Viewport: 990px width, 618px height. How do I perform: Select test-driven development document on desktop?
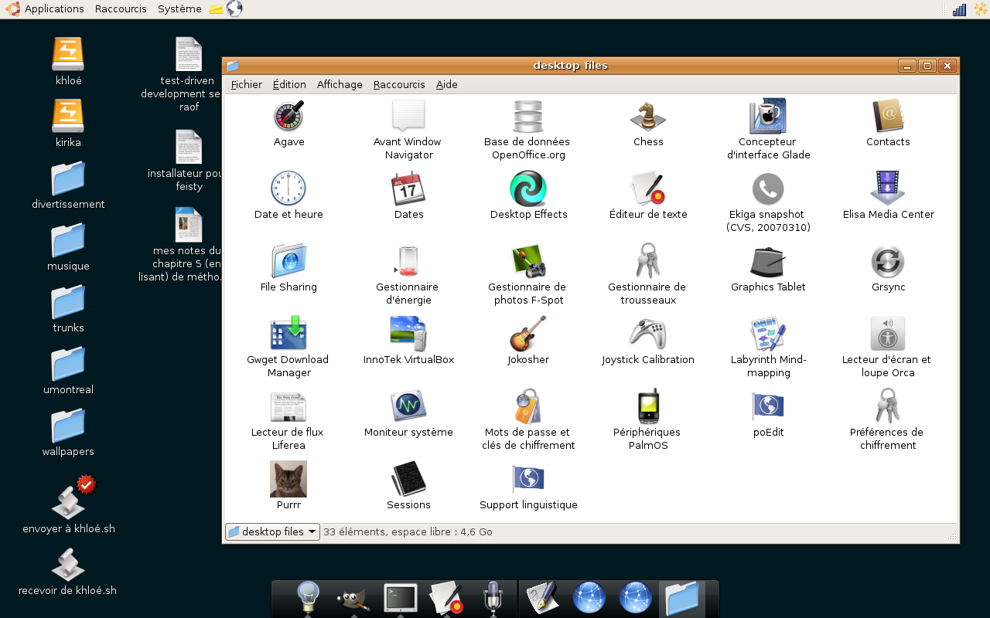pos(189,54)
